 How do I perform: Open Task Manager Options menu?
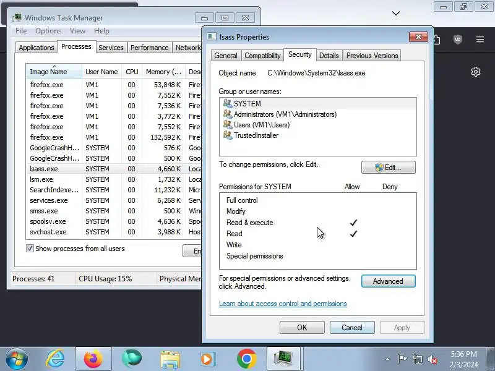[x=48, y=31]
